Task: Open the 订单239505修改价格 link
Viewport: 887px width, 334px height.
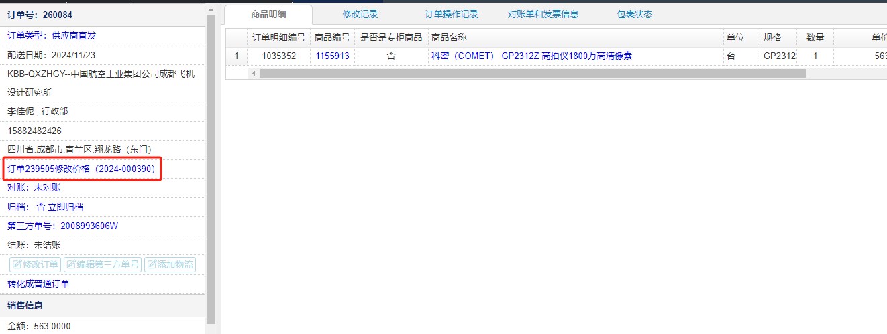Action: [81, 169]
